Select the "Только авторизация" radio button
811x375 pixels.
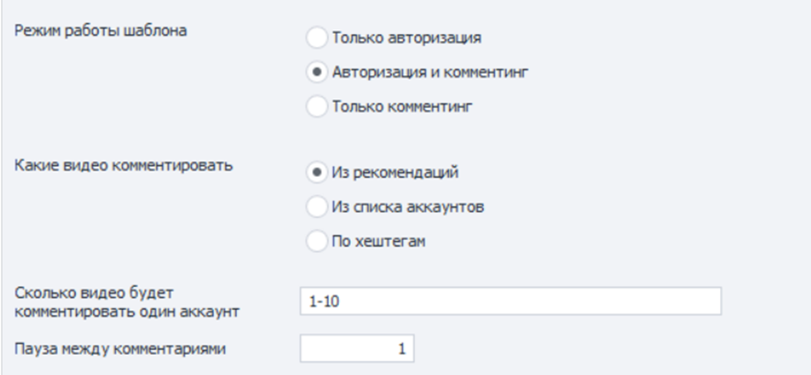tap(316, 39)
